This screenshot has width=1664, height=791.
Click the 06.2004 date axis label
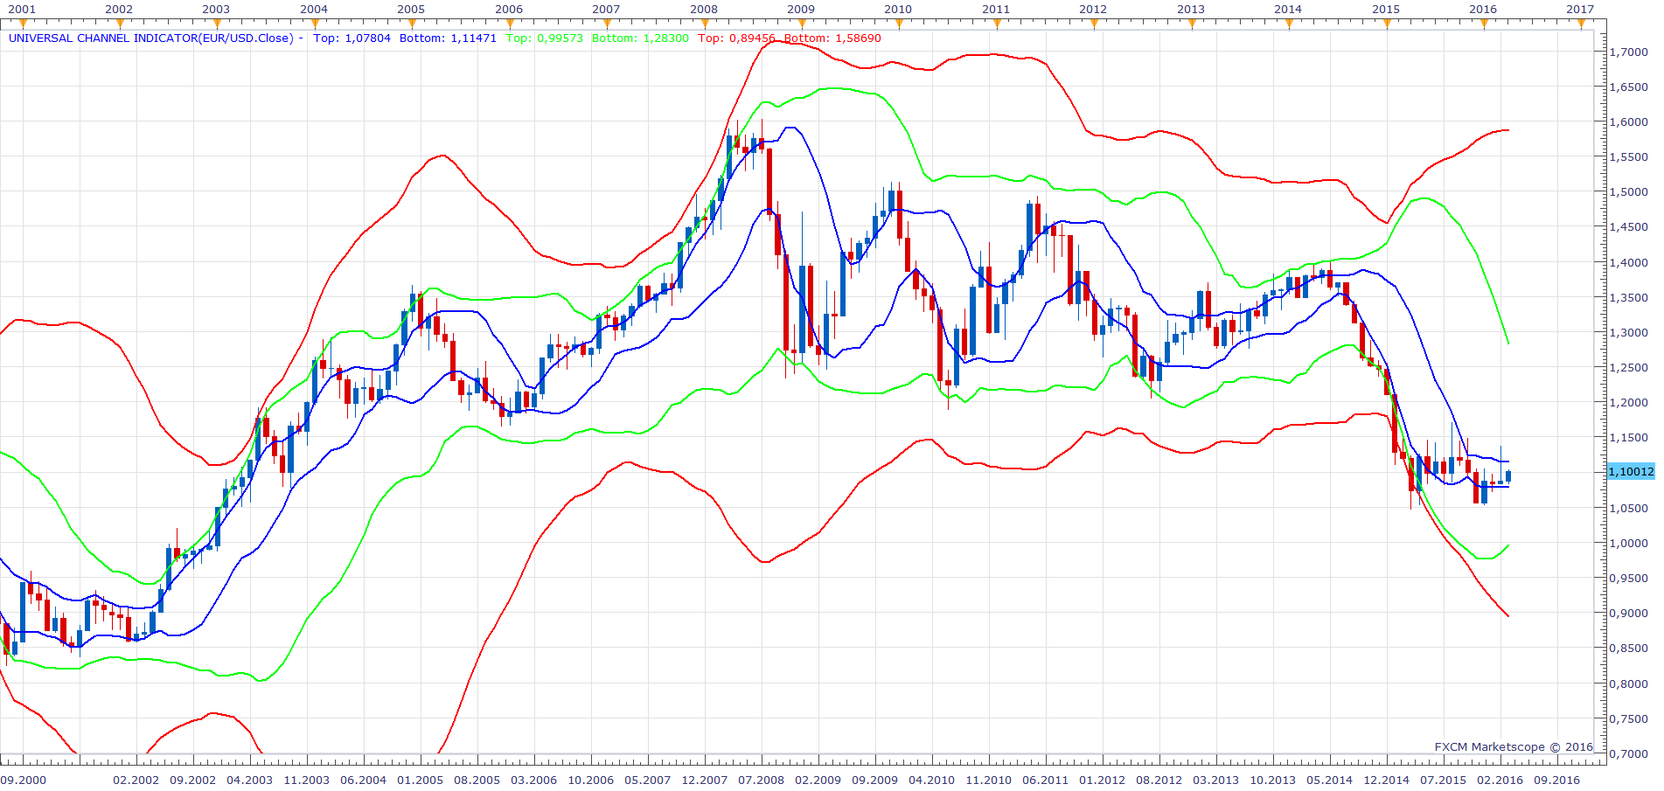point(363,780)
